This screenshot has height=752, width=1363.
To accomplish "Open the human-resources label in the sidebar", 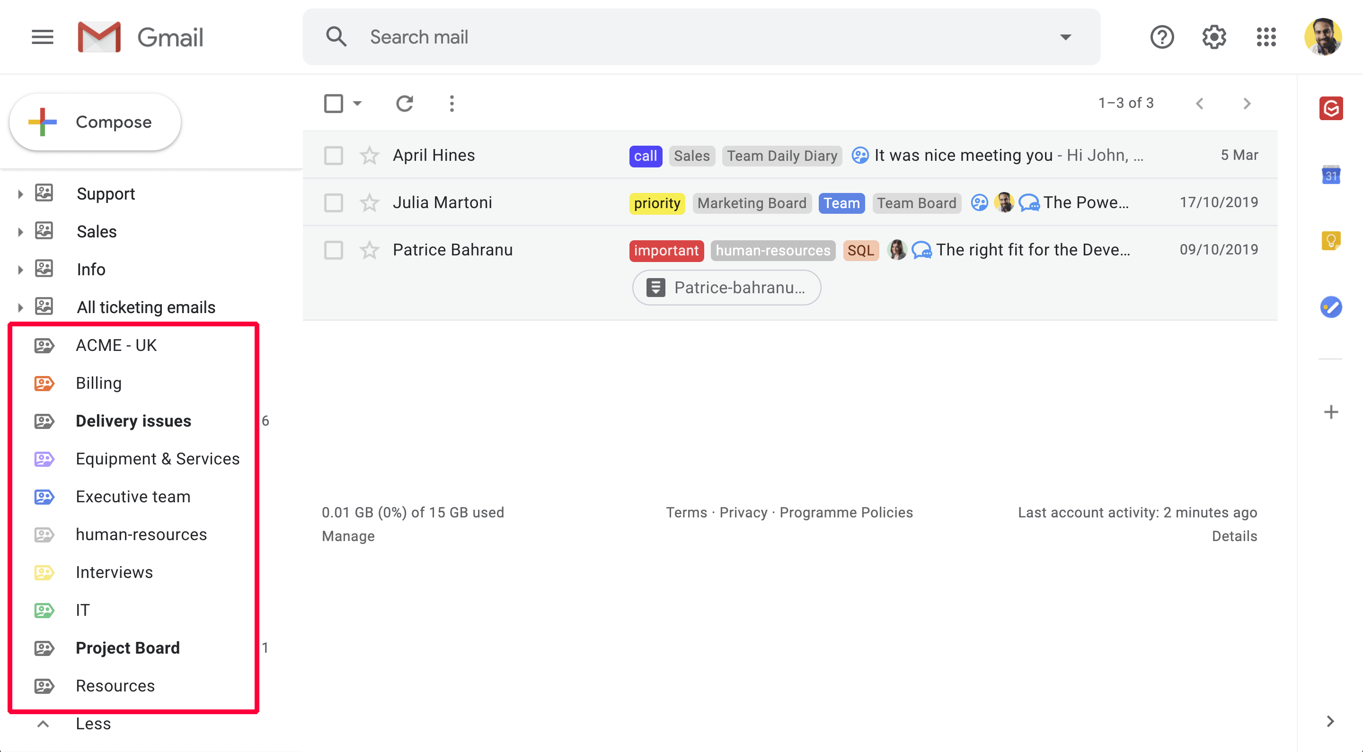I will (142, 534).
